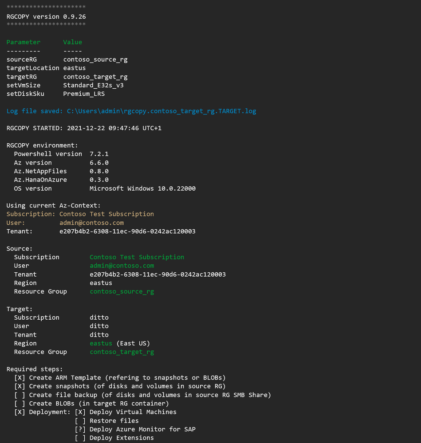Screen dimensions: 421x443
Task: Click the Tenant ID in the Source section
Action: [157, 274]
